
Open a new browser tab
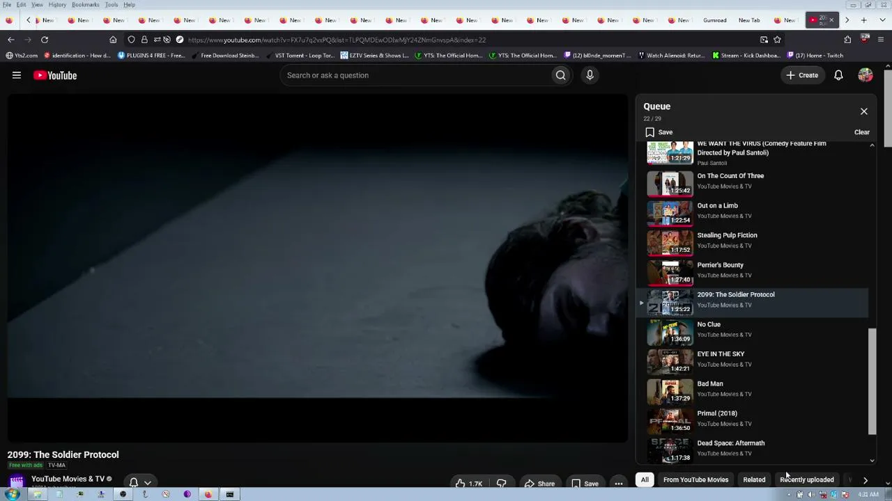pos(863,20)
